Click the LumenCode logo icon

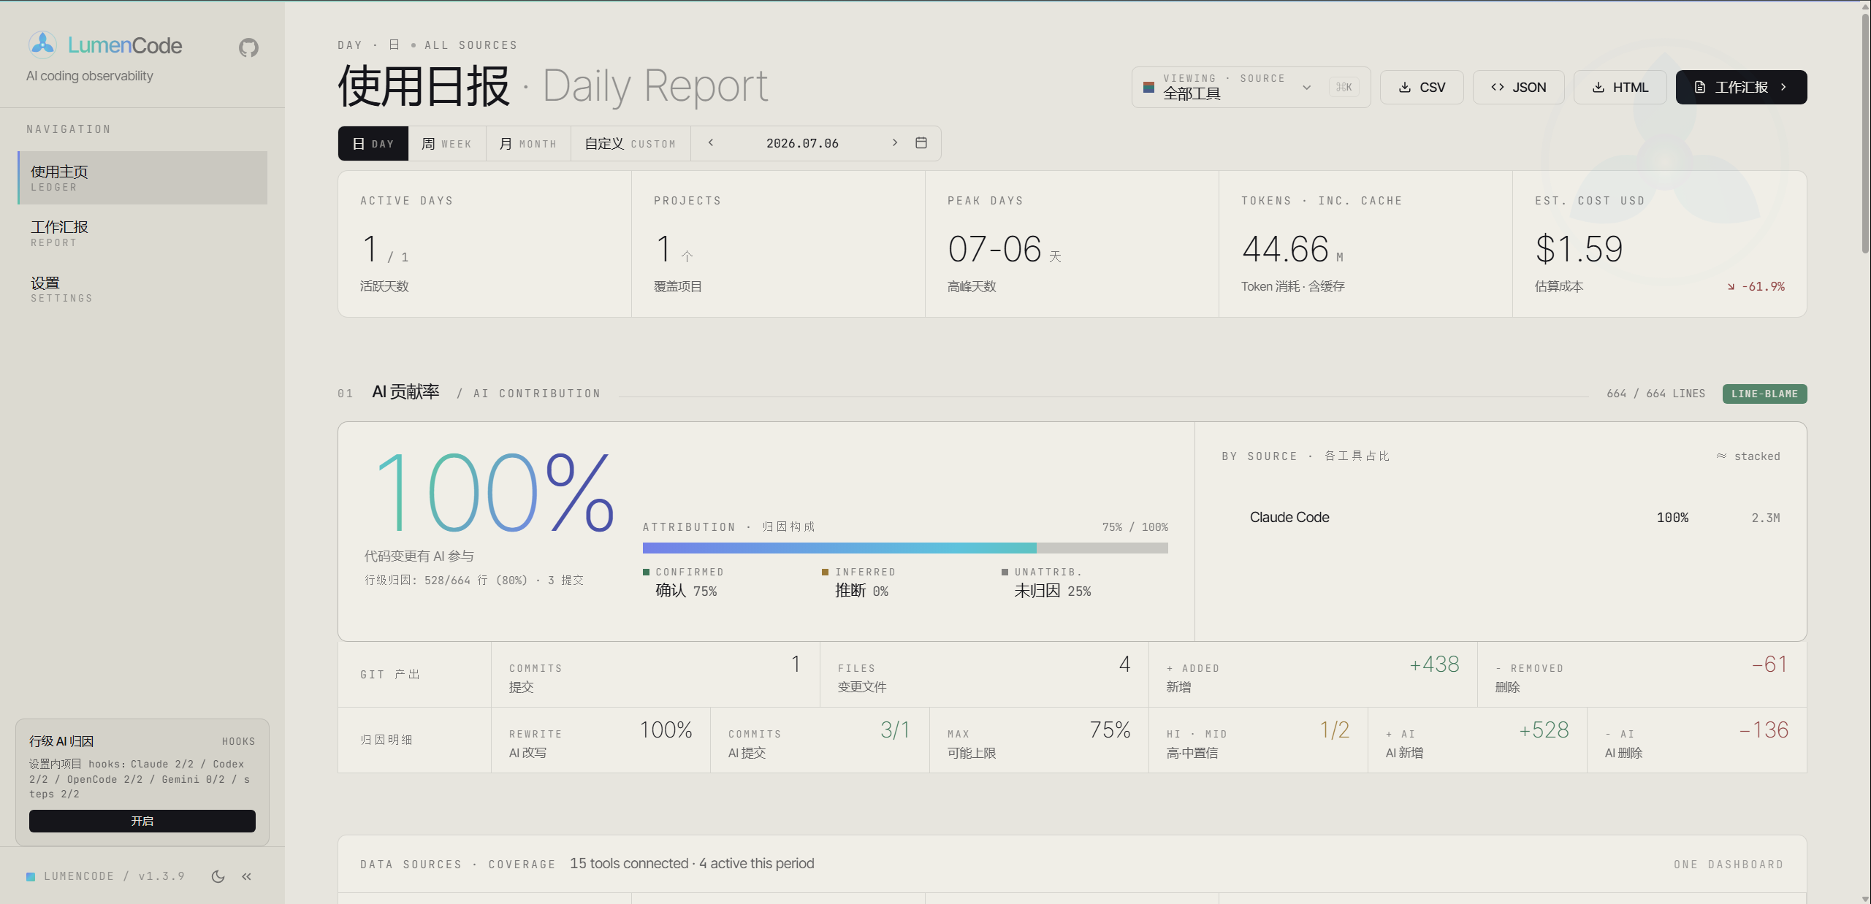pos(42,45)
